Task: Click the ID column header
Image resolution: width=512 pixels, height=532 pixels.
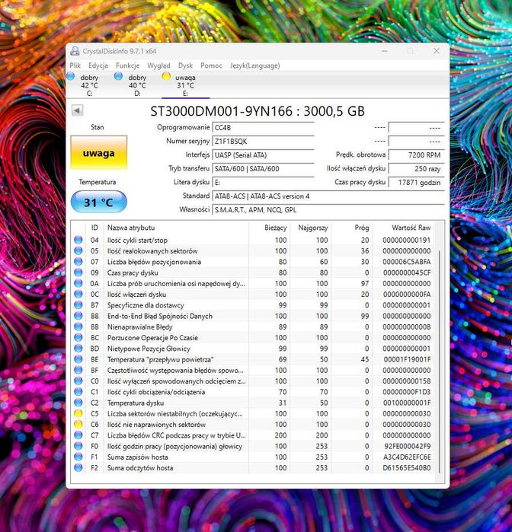Action: (x=94, y=228)
